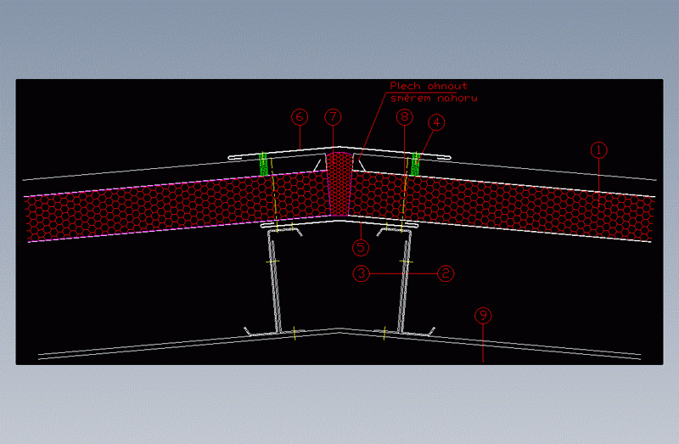The height and width of the screenshot is (444, 679).
Task: Select the red ridge insulation wedge
Action: (x=339, y=183)
